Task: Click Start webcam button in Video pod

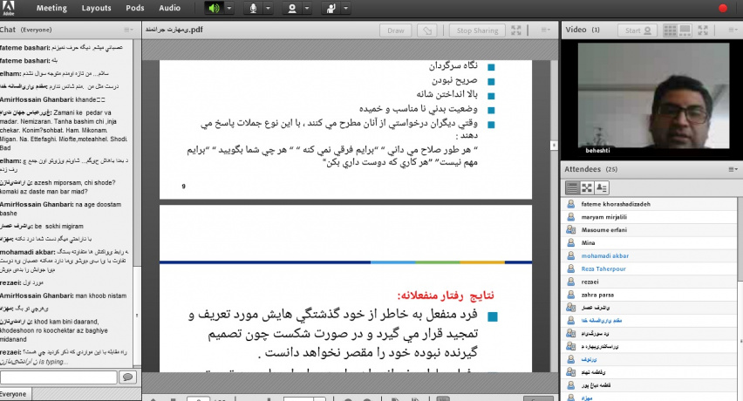Action: point(637,31)
